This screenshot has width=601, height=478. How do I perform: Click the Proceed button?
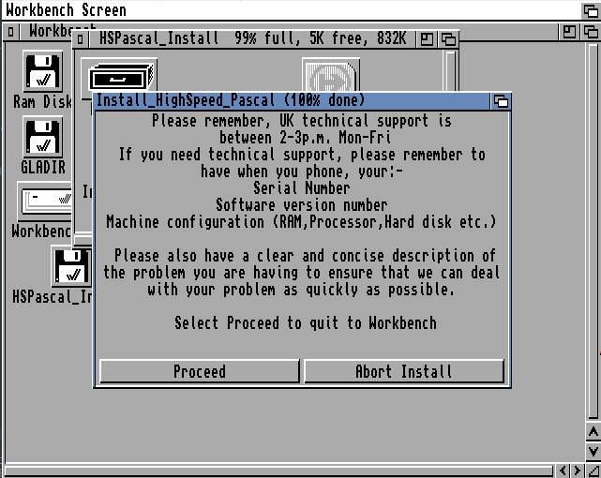tap(200, 371)
